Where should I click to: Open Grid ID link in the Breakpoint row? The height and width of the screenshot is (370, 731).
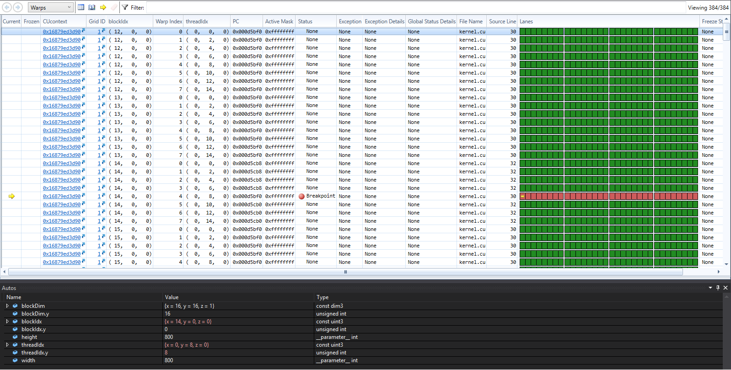pos(99,196)
